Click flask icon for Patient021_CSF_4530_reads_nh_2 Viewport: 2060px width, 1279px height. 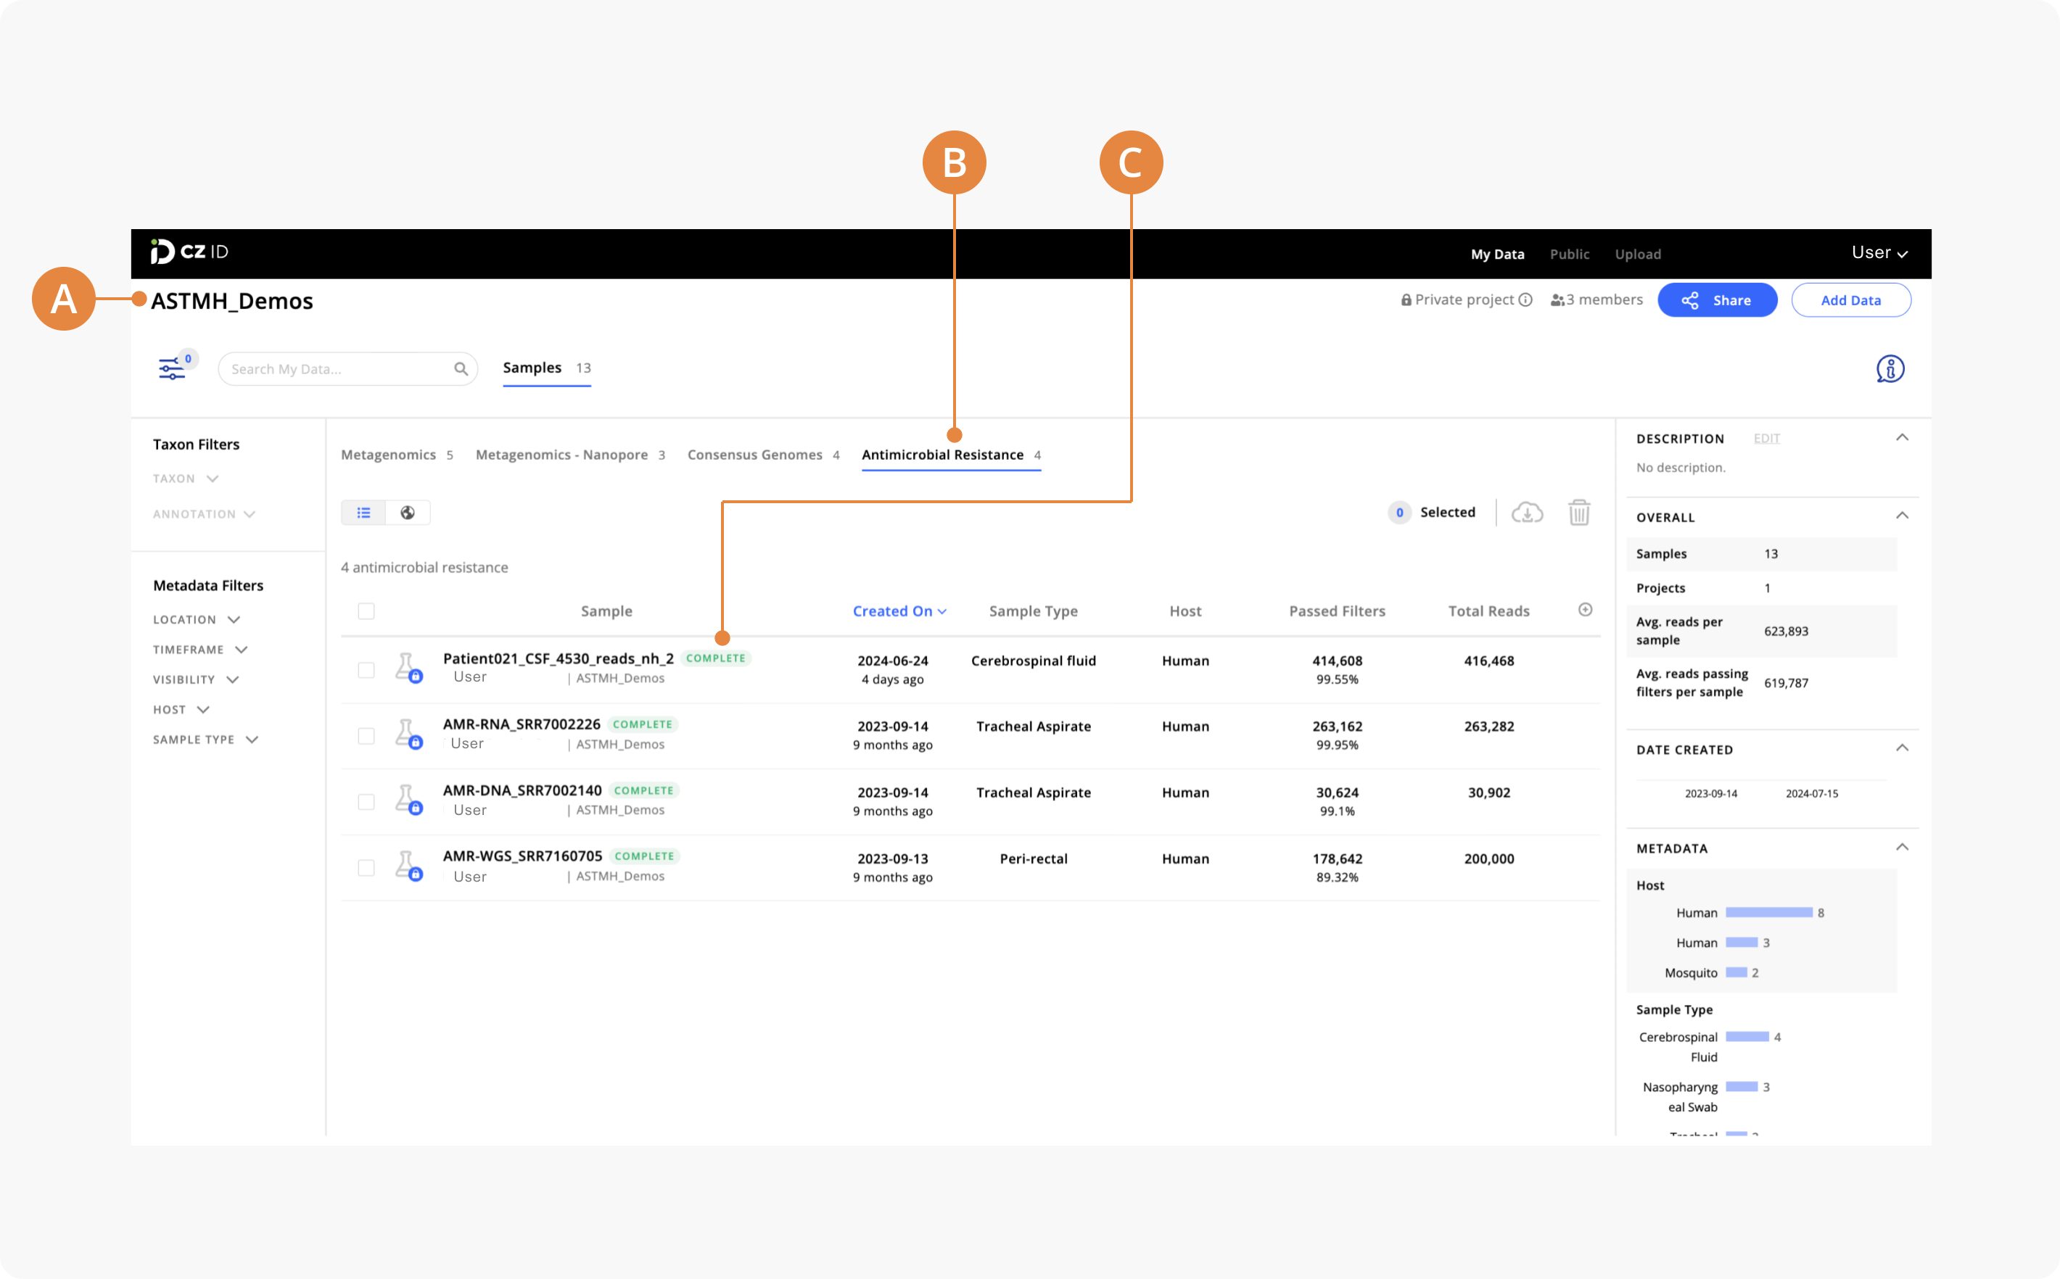click(x=408, y=667)
